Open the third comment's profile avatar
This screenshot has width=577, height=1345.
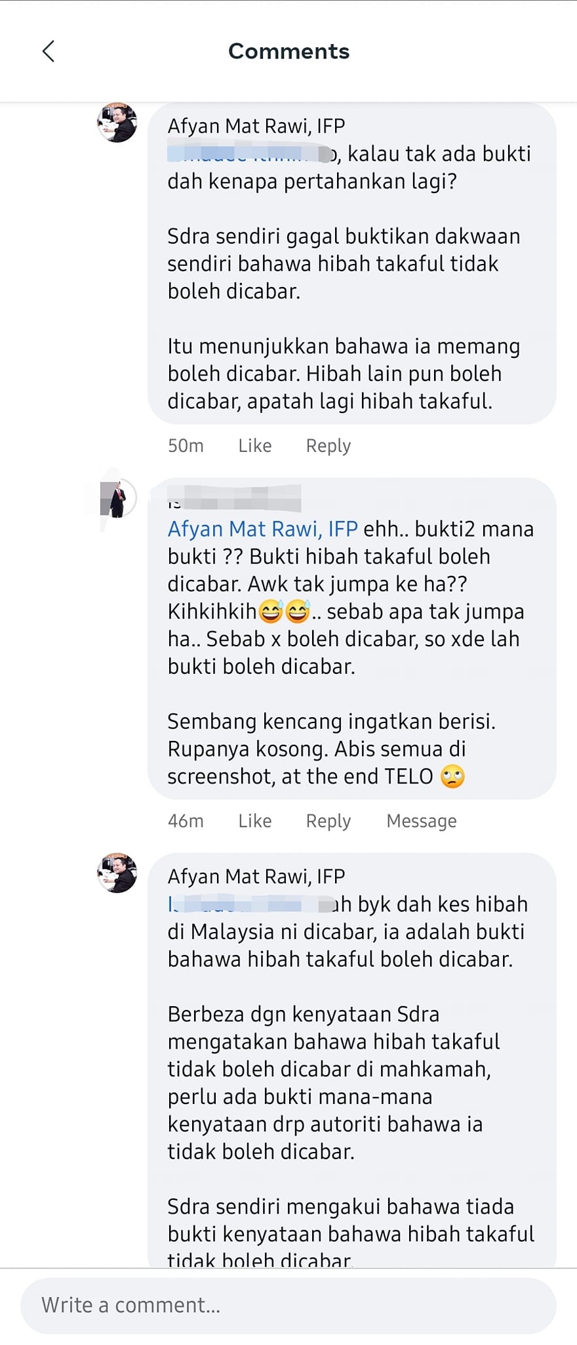[x=117, y=873]
